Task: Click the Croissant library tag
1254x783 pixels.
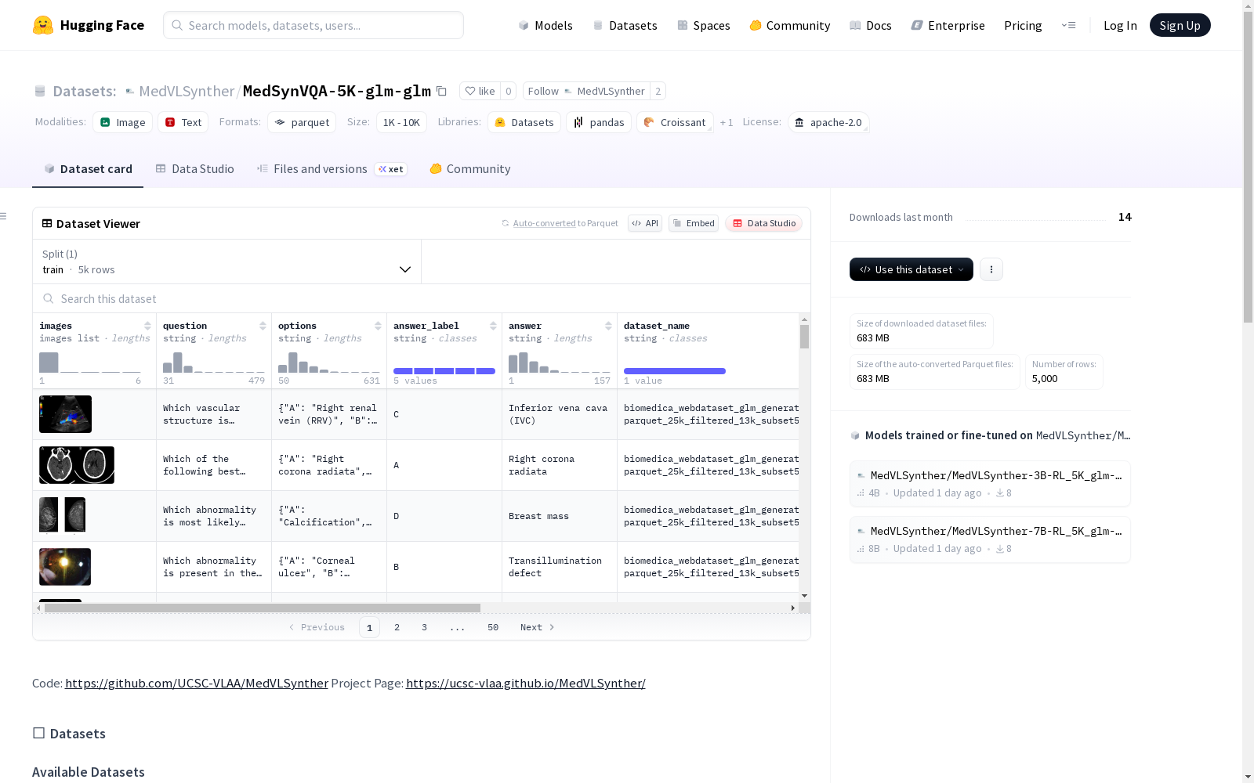Action: click(x=675, y=122)
